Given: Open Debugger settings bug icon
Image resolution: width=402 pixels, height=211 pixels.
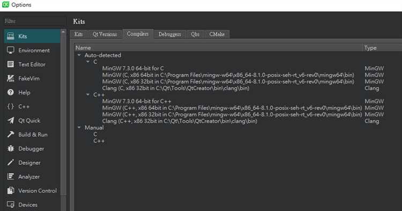Looking at the screenshot, I should (11, 148).
